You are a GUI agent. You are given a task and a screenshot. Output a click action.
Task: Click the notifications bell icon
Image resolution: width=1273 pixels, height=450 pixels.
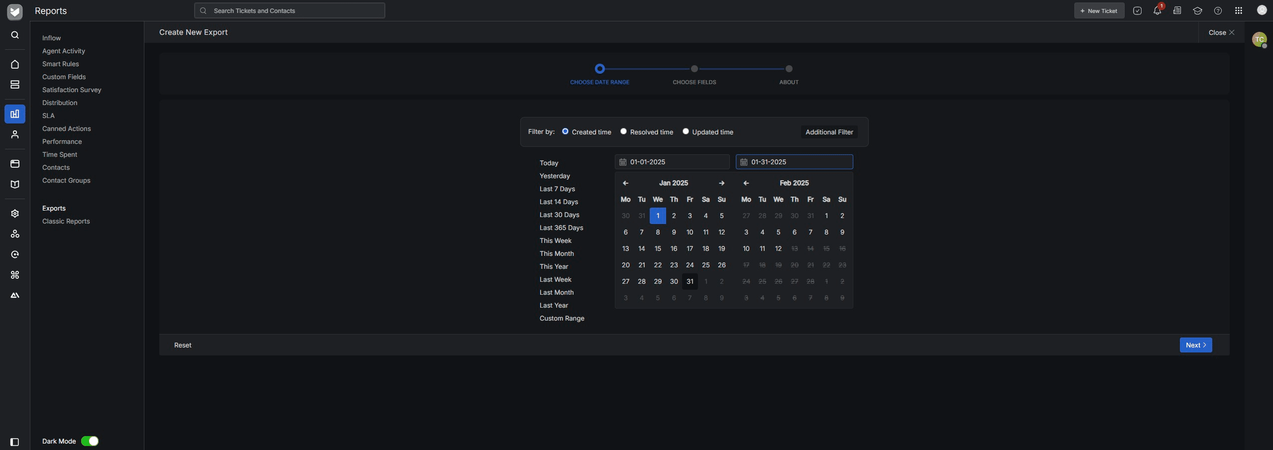pos(1157,11)
